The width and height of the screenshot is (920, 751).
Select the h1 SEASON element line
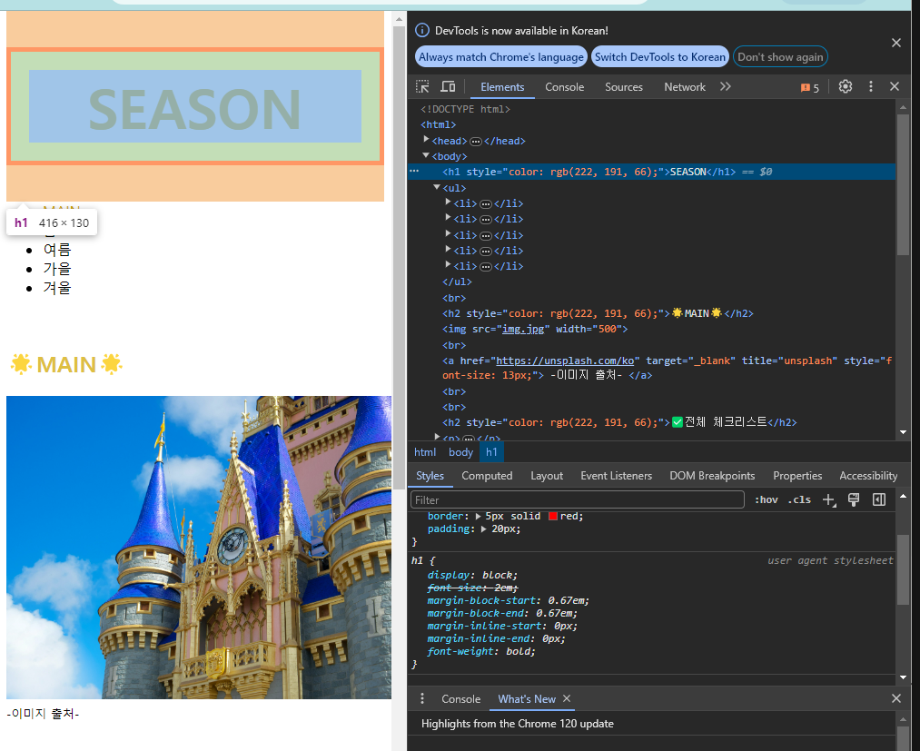(651, 172)
